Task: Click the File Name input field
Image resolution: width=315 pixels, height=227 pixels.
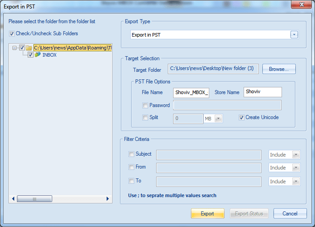Action: pos(191,92)
